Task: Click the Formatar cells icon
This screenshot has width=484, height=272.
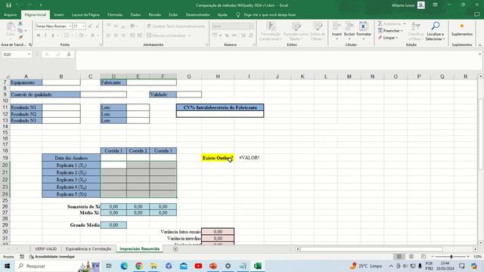Action: click(364, 26)
